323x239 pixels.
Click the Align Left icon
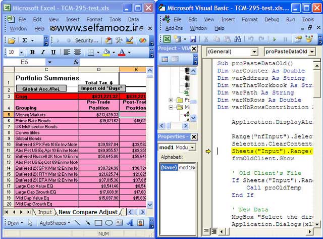[67, 53]
